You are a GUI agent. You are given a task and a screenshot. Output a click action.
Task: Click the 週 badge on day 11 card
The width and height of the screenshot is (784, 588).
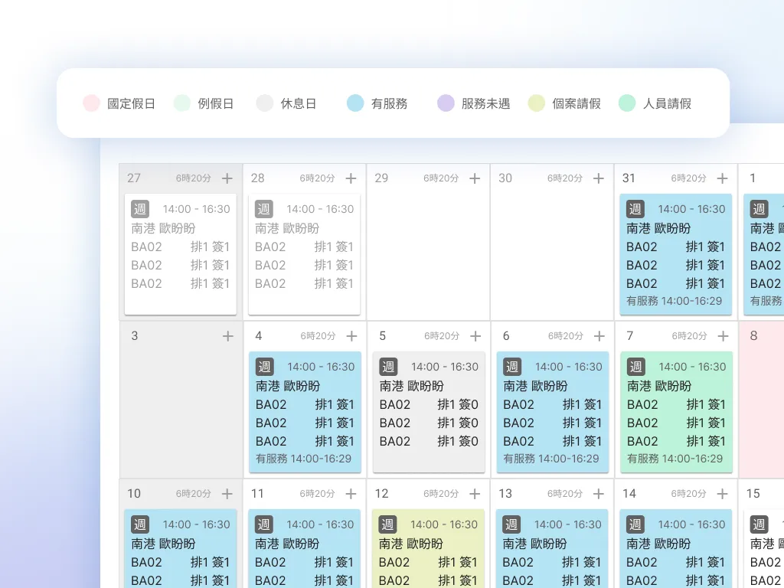tap(264, 524)
